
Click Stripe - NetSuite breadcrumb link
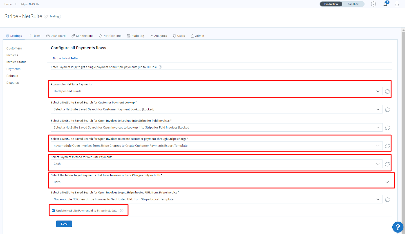click(x=30, y=4)
